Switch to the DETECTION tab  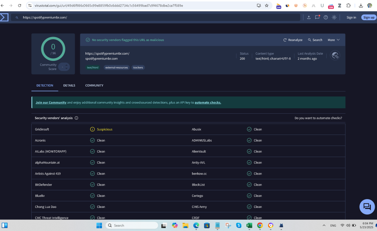tap(45, 85)
